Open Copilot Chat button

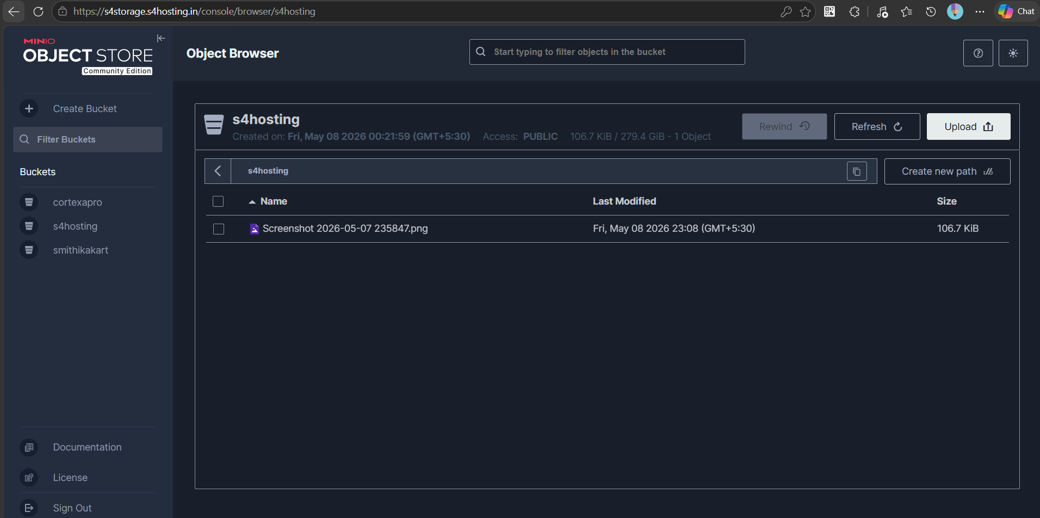1017,11
